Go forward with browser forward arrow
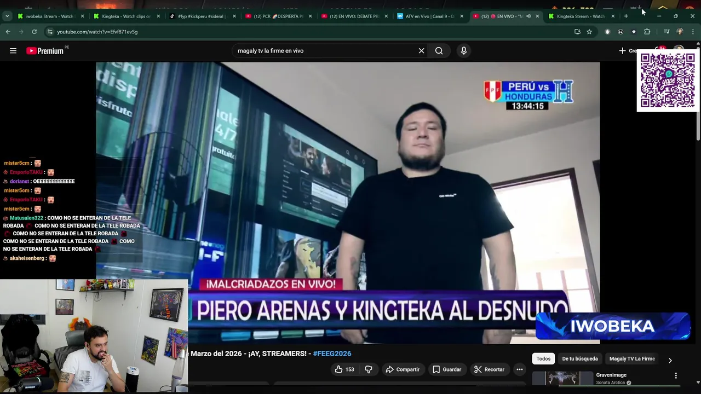The height and width of the screenshot is (394, 701). coord(21,32)
